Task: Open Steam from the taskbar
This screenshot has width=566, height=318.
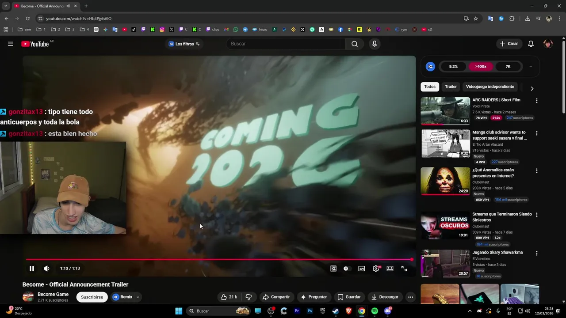Action: pyautogui.click(x=336, y=311)
